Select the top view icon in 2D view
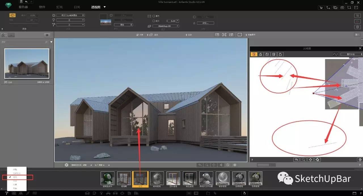The image size is (363, 196). pyautogui.click(x=254, y=54)
